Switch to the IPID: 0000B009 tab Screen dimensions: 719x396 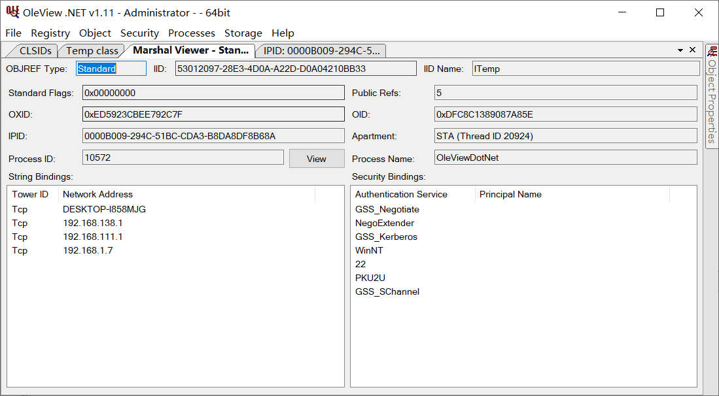click(321, 50)
